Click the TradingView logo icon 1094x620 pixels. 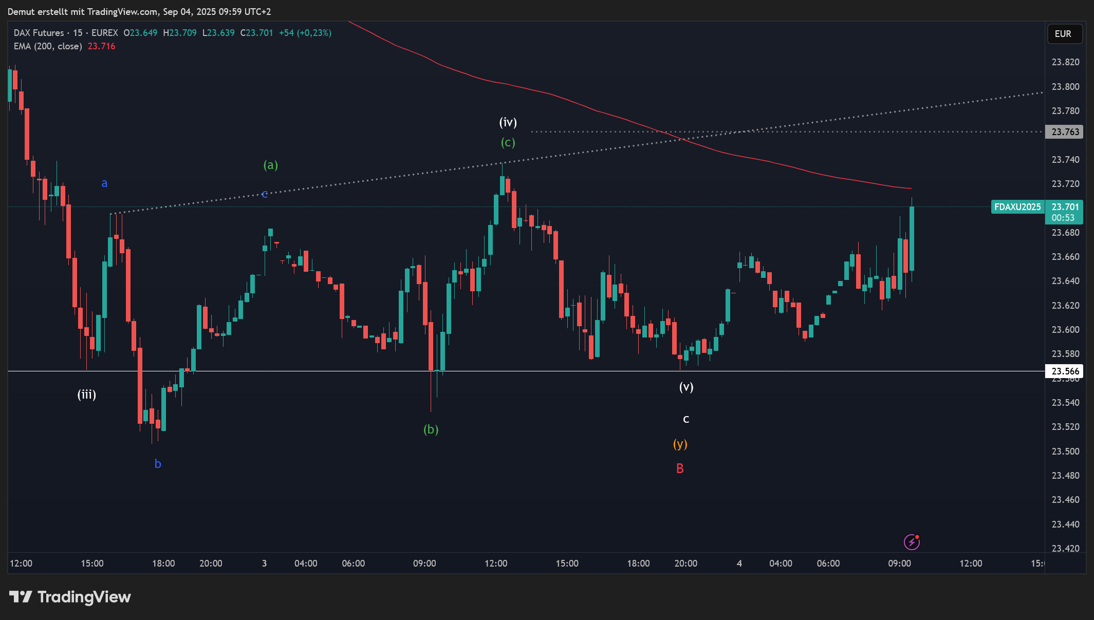21,597
